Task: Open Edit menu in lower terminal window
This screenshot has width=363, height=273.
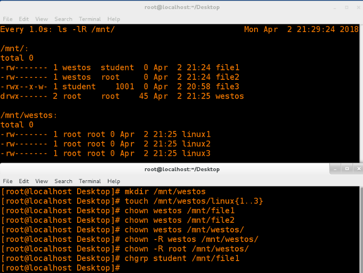Action: (x=24, y=181)
